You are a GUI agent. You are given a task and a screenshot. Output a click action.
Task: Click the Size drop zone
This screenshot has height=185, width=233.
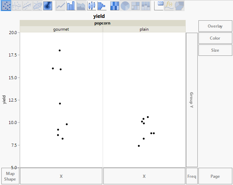click(215, 50)
